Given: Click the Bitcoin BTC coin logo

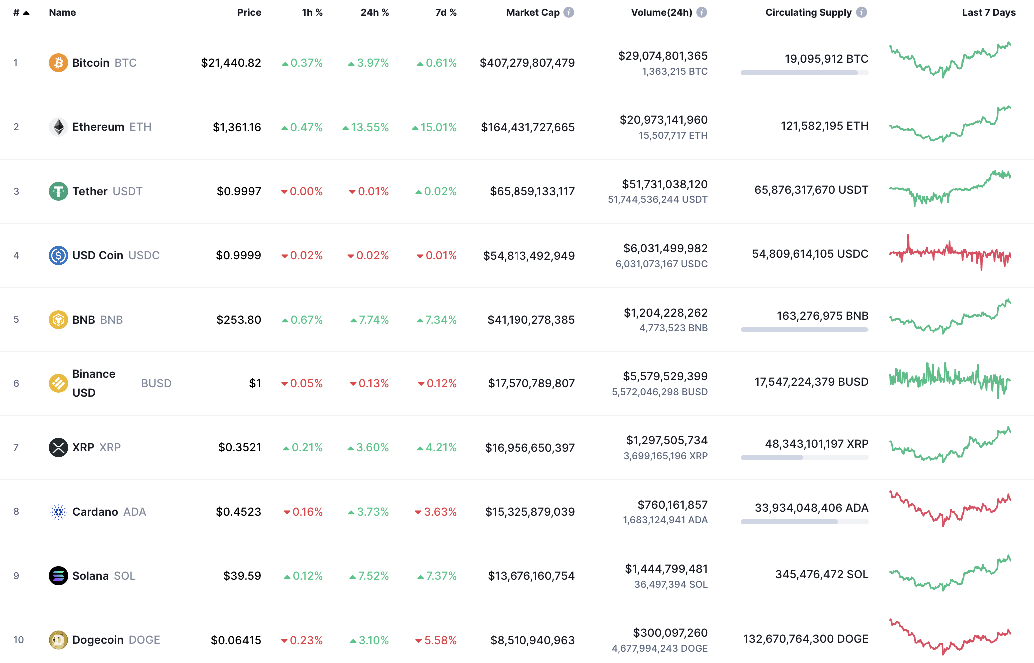Looking at the screenshot, I should tap(58, 63).
